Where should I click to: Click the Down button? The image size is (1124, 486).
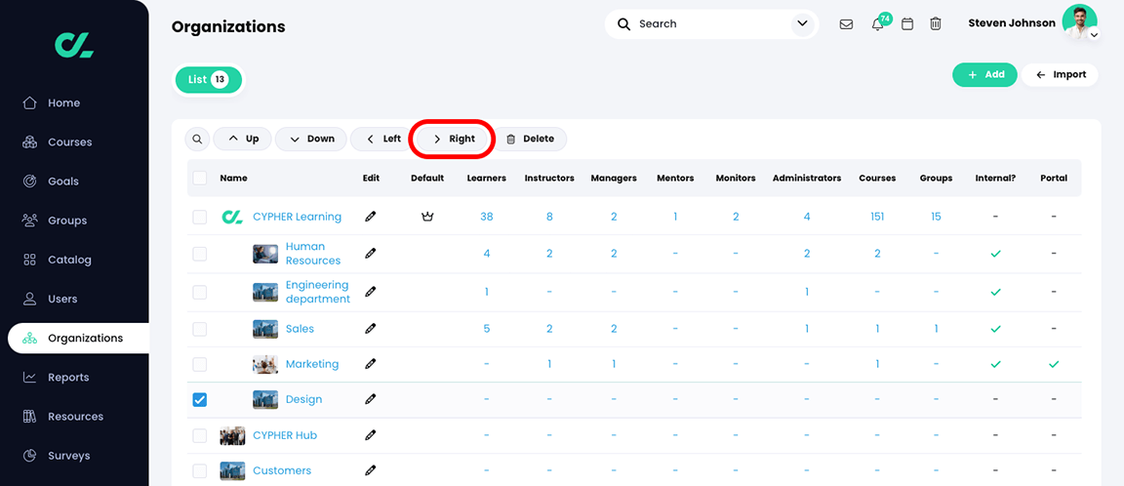coord(311,139)
